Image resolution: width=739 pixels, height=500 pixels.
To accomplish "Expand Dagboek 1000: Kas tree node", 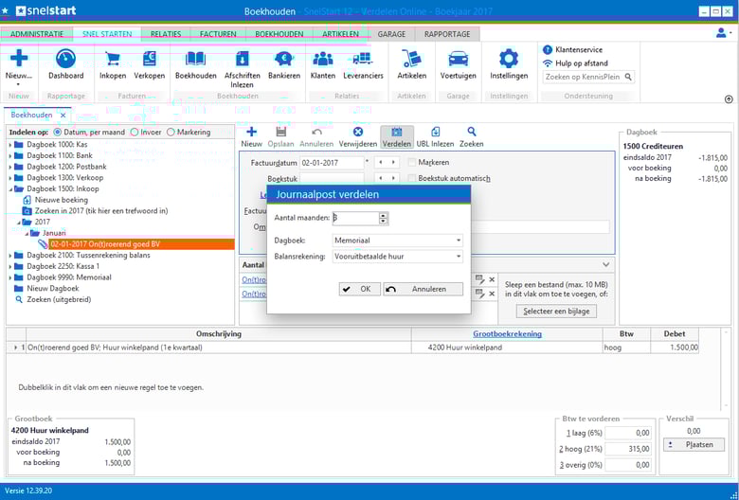I will [x=10, y=144].
